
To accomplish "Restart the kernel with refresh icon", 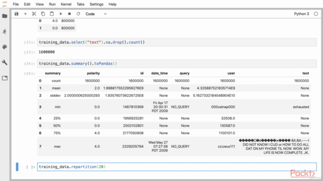I will point(78,14).
